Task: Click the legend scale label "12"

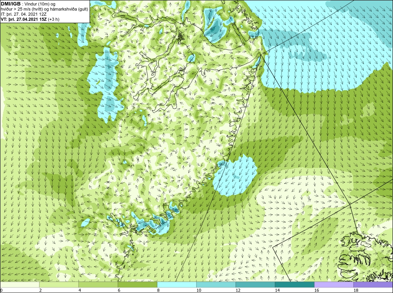Action: pos(238,290)
